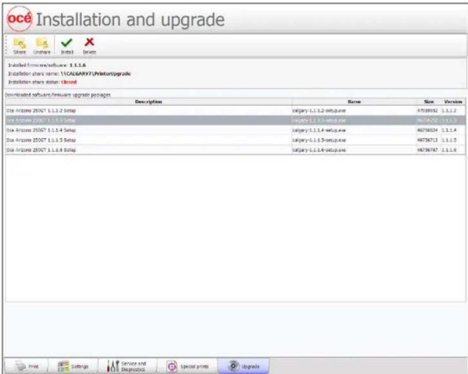This screenshot has height=374, width=468.
Task: Click the Océ logo
Action: pyautogui.click(x=19, y=19)
